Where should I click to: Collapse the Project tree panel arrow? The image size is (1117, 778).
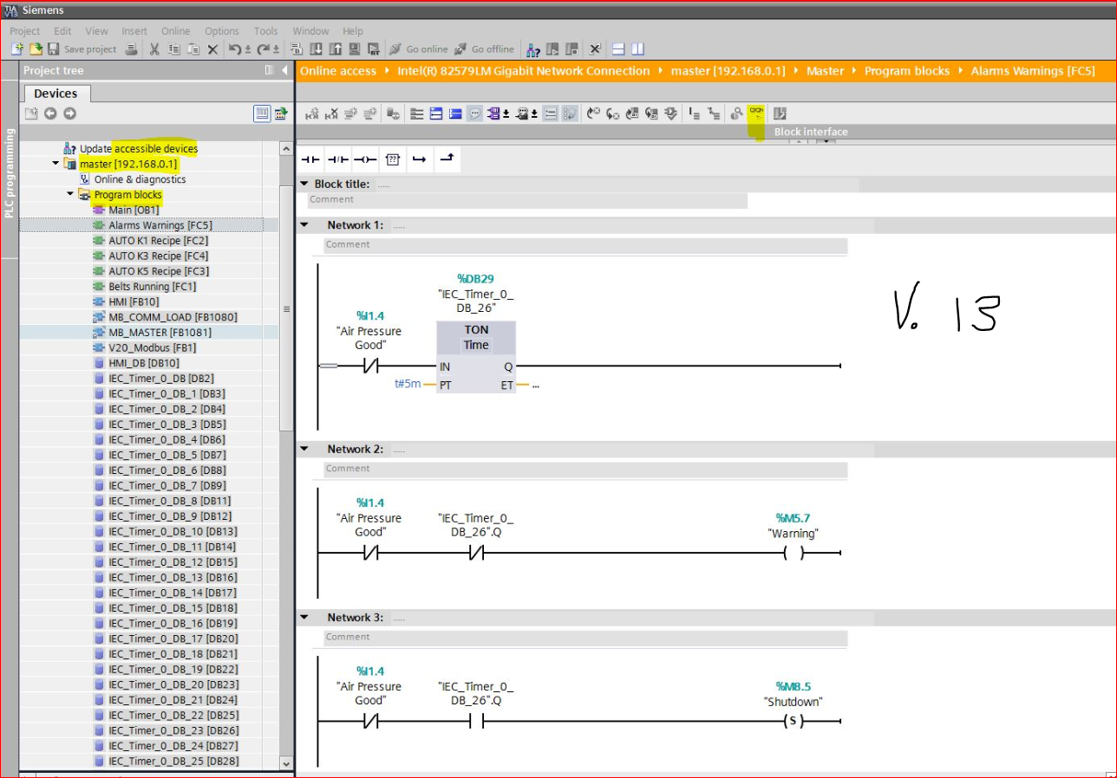pyautogui.click(x=284, y=71)
